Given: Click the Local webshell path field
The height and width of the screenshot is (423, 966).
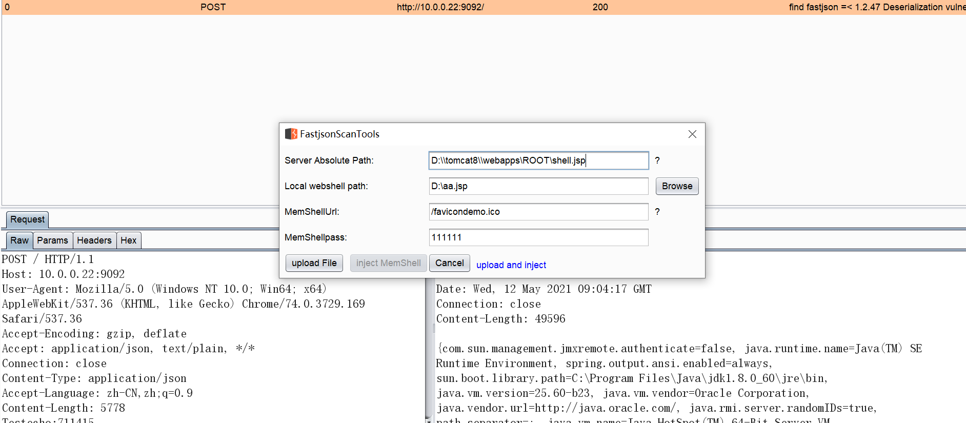Looking at the screenshot, I should [x=538, y=186].
